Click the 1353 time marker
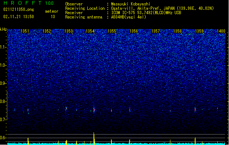229x145 pixels. (x=68, y=31)
